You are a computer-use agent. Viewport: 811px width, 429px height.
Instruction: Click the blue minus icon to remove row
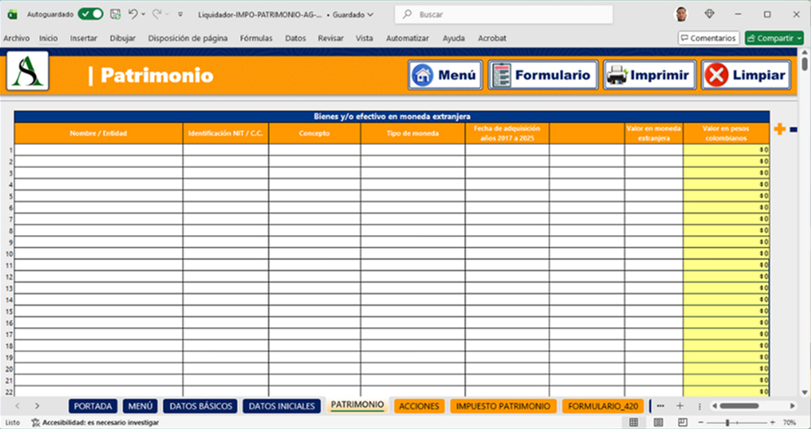(793, 130)
